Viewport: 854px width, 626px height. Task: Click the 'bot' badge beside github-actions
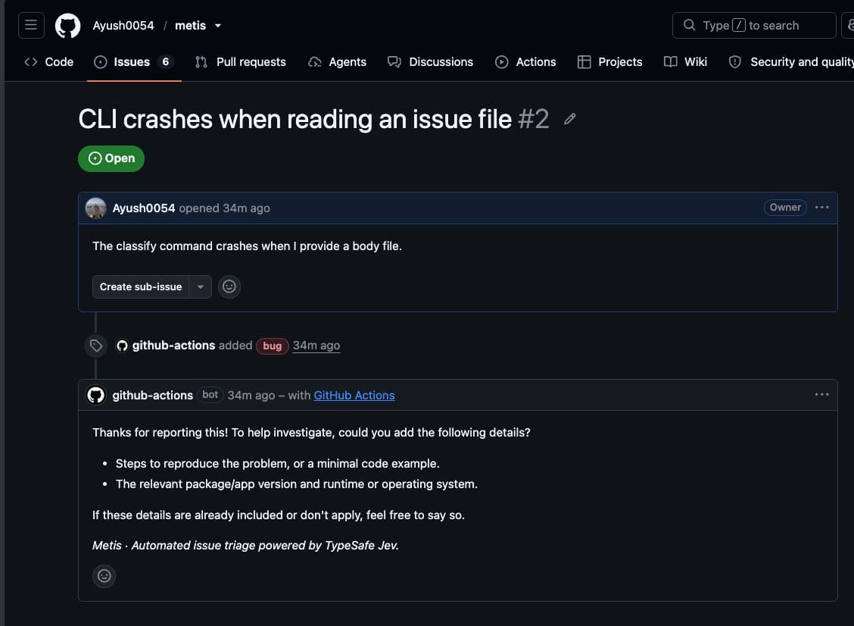tap(210, 394)
